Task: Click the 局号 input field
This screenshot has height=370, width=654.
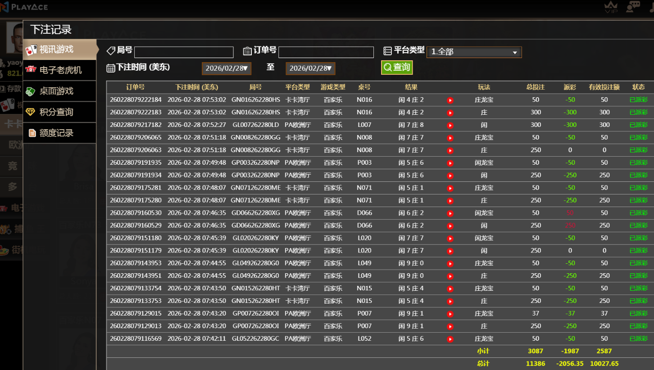Action: 183,52
